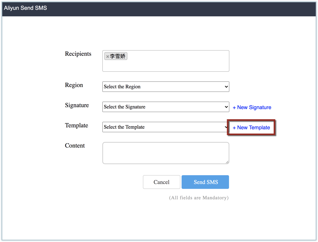This screenshot has width=318, height=242.
Task: Click the Send SMS button
Action: tap(205, 182)
